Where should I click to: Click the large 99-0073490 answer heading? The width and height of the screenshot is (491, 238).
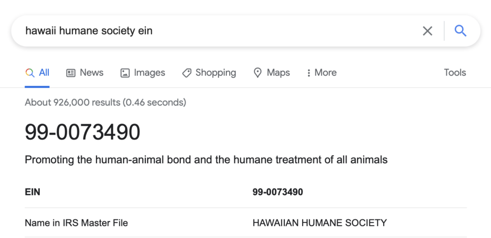pyautogui.click(x=82, y=132)
